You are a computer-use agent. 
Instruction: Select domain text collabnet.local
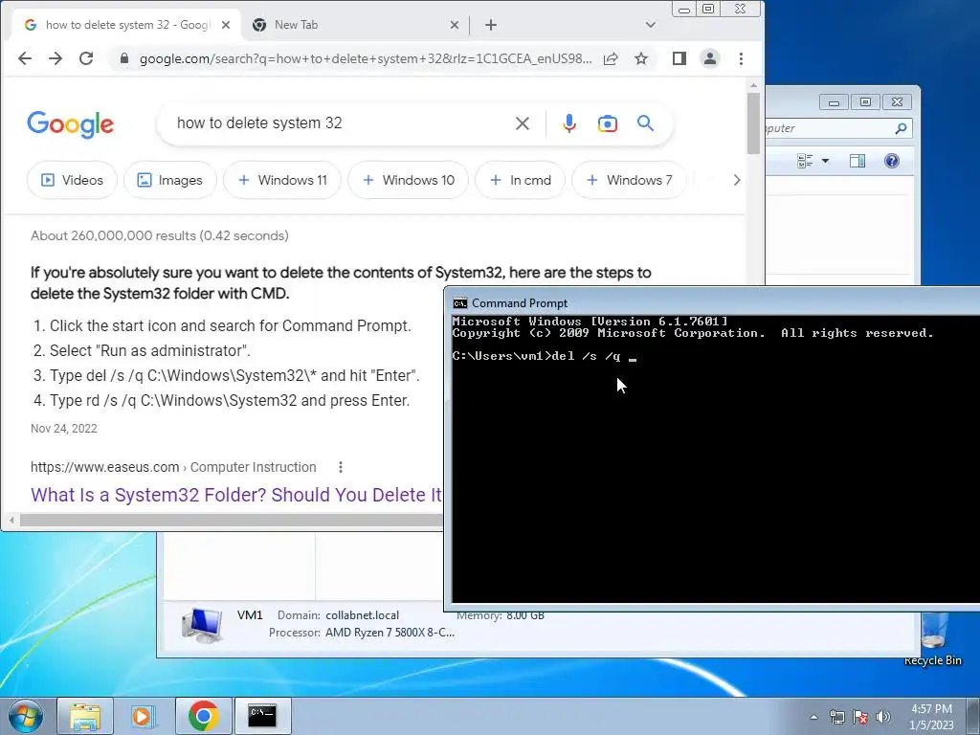(362, 615)
